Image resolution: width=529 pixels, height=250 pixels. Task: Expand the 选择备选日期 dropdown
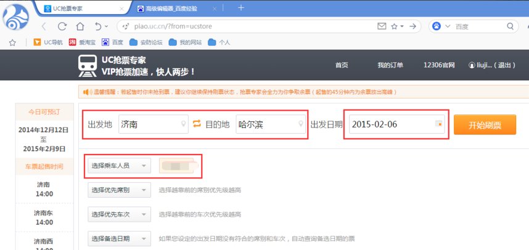(119, 238)
